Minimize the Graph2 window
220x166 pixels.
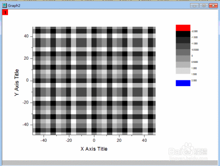coord(194,6)
